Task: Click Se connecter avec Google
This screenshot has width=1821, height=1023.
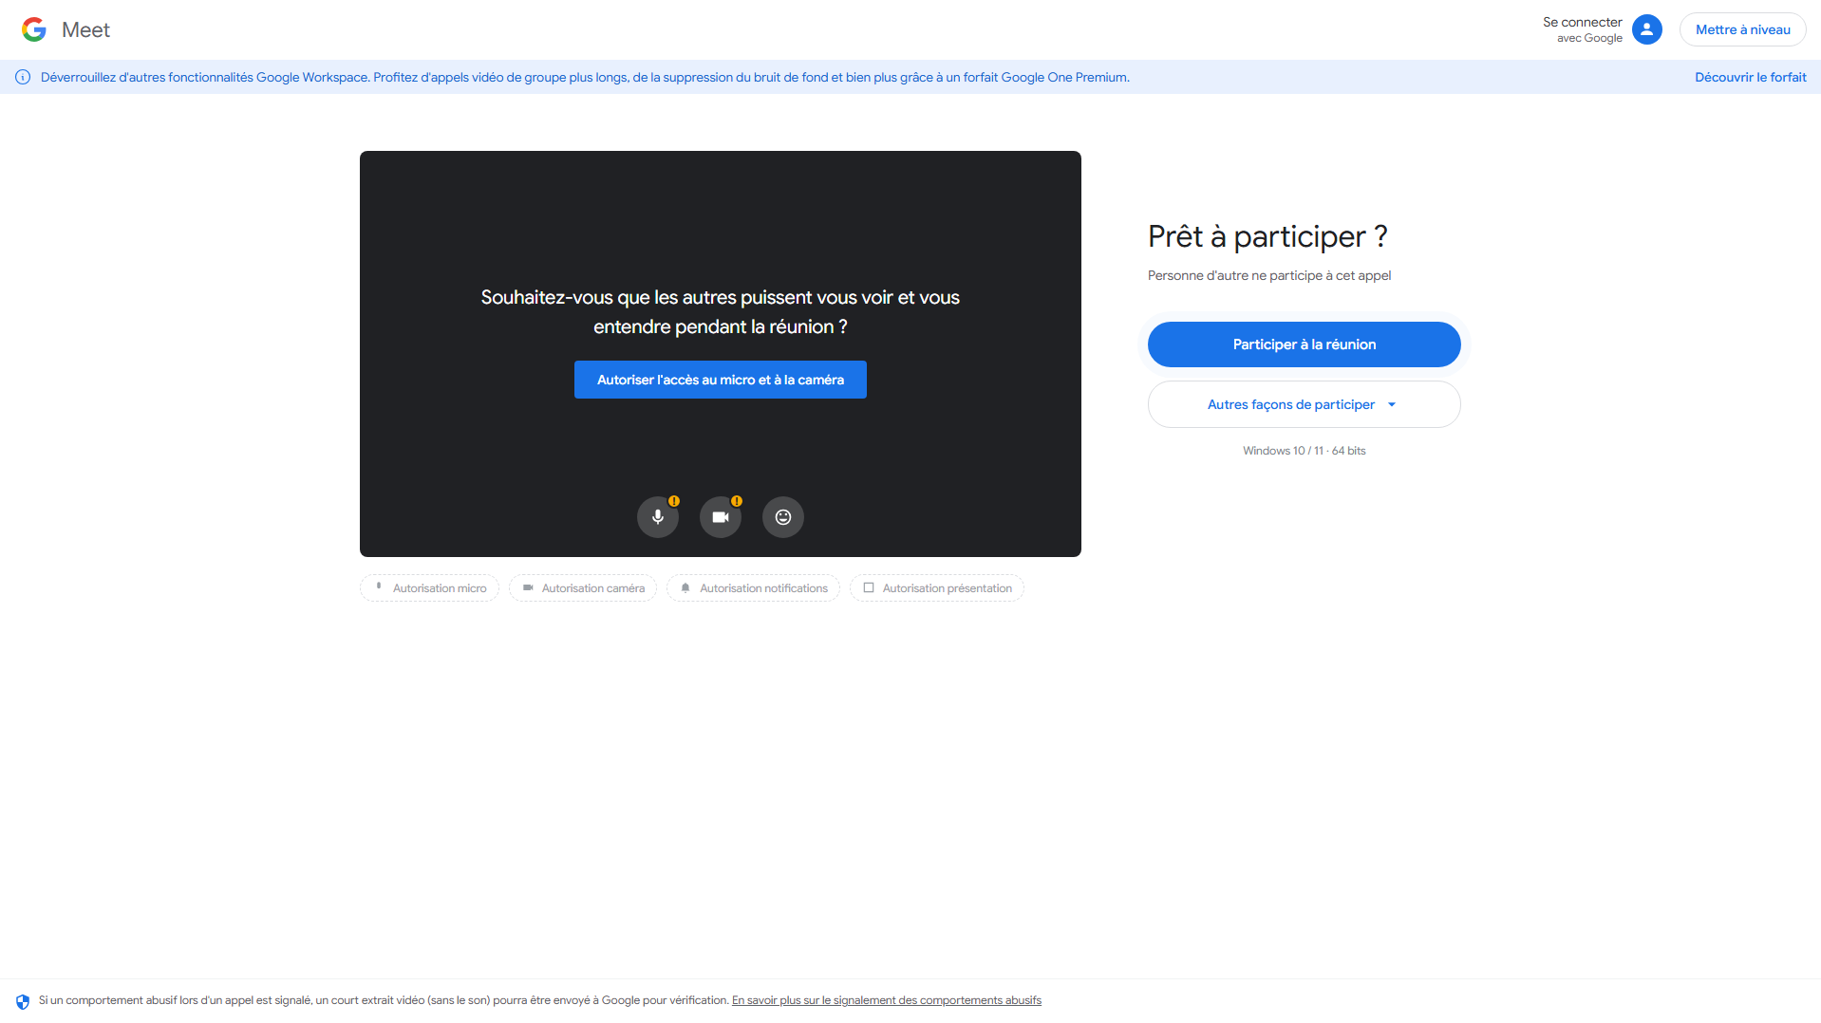Action: coord(1582,29)
